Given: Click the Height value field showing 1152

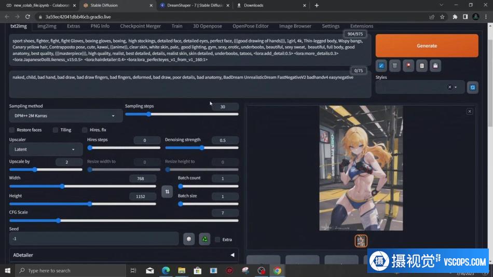Looking at the screenshot, I should click(142, 196).
